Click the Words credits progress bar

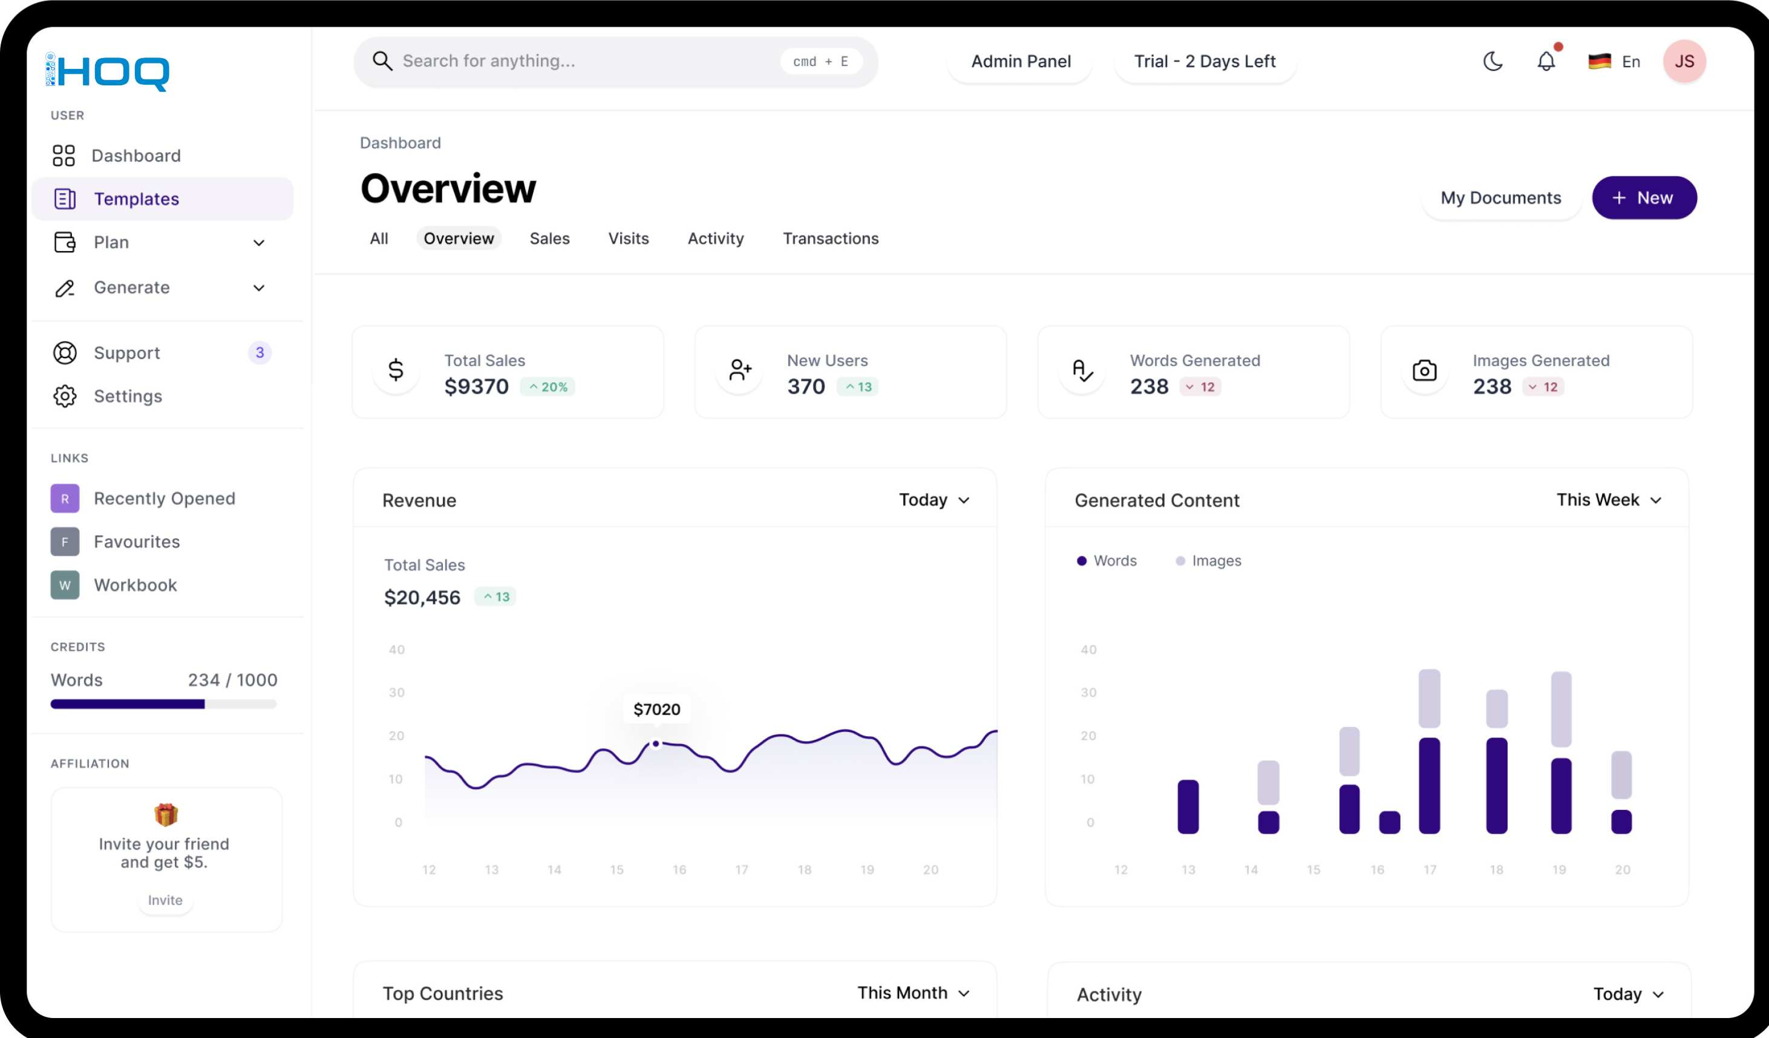pyautogui.click(x=163, y=703)
